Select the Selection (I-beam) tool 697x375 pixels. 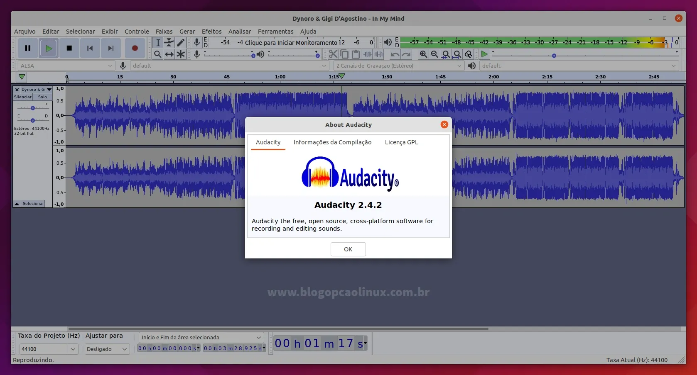tap(158, 42)
